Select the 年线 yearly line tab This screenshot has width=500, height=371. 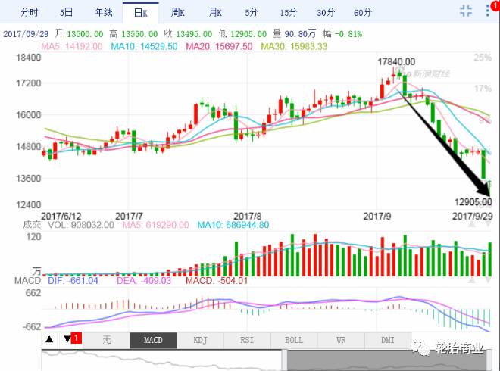point(104,12)
